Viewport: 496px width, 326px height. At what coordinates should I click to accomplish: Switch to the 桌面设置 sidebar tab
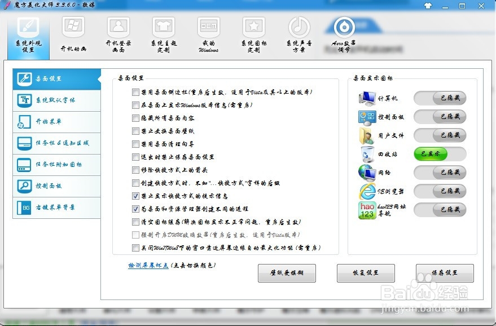tap(56, 79)
